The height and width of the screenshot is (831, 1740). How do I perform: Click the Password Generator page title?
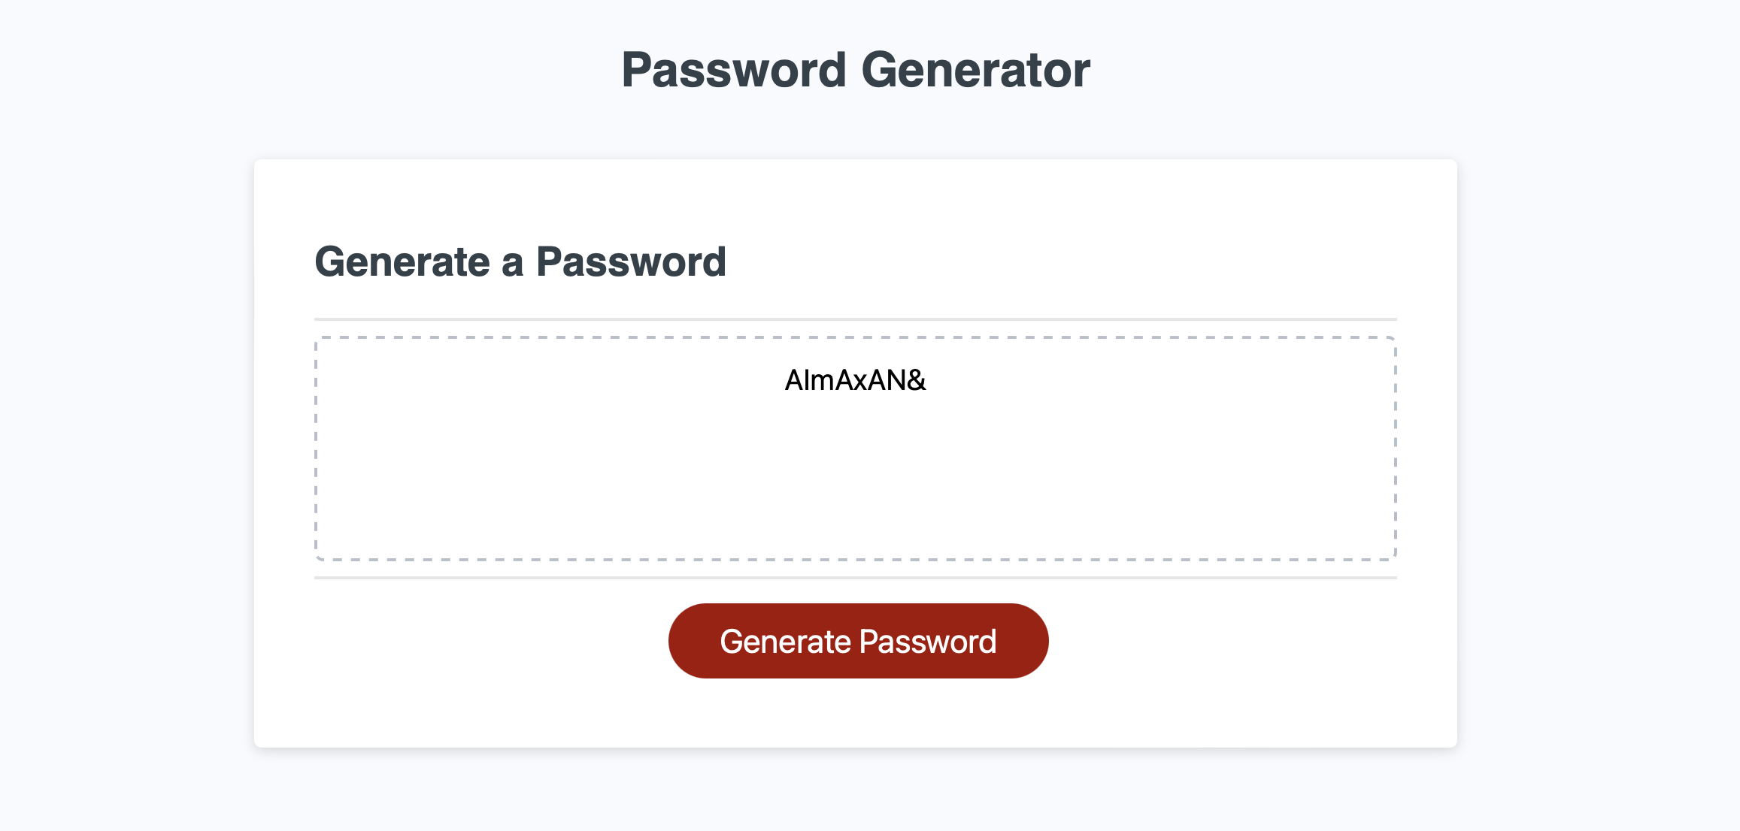(x=856, y=69)
